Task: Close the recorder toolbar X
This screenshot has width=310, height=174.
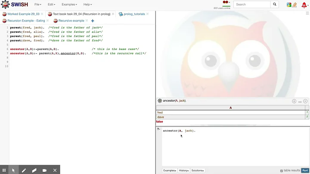Action: [x=55, y=170]
